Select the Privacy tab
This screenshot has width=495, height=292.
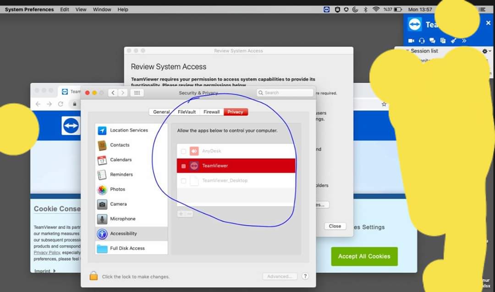[236, 112]
